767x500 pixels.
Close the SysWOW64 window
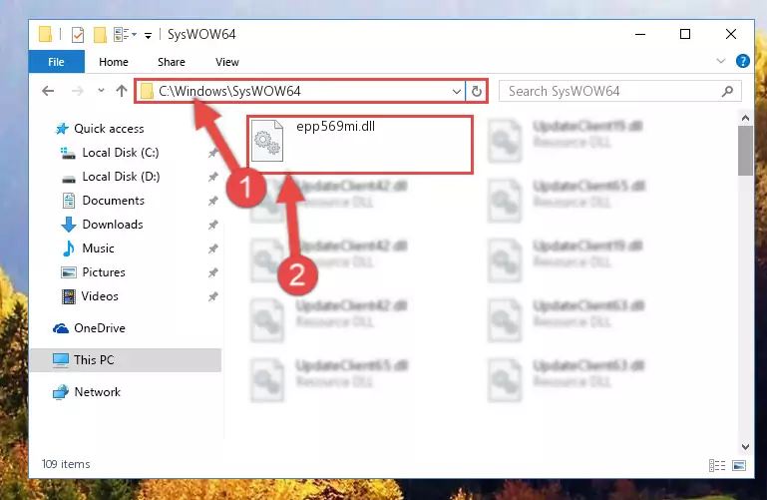pos(731,34)
